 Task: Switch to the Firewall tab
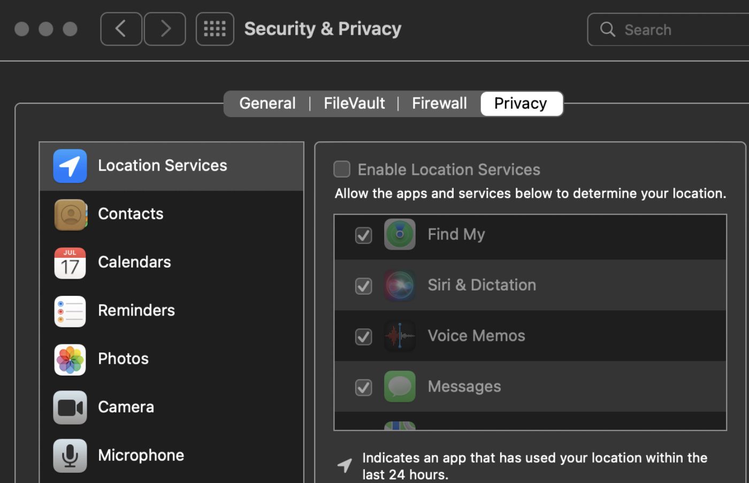coord(439,103)
